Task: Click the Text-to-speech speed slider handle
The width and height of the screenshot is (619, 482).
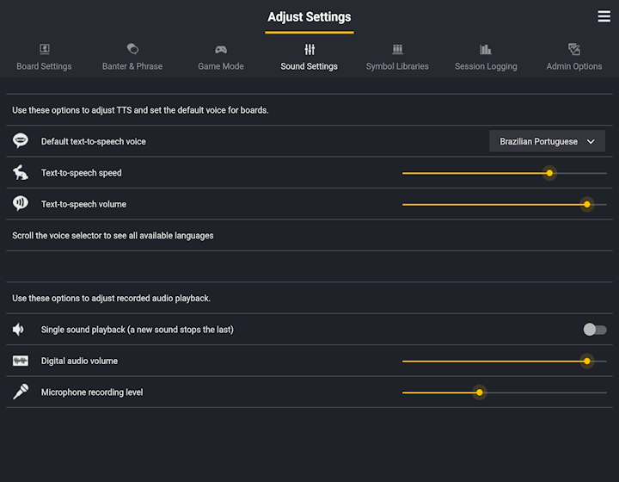Action: click(x=549, y=173)
